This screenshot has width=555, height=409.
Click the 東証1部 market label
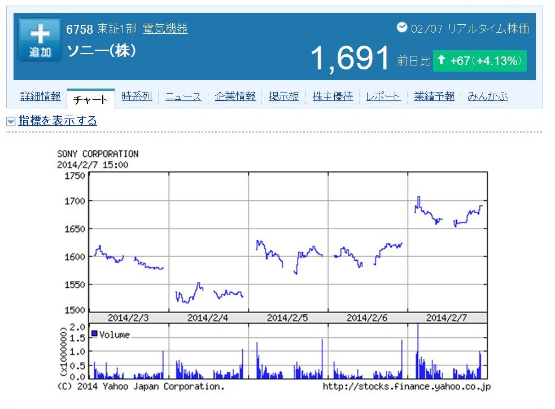pos(117,29)
